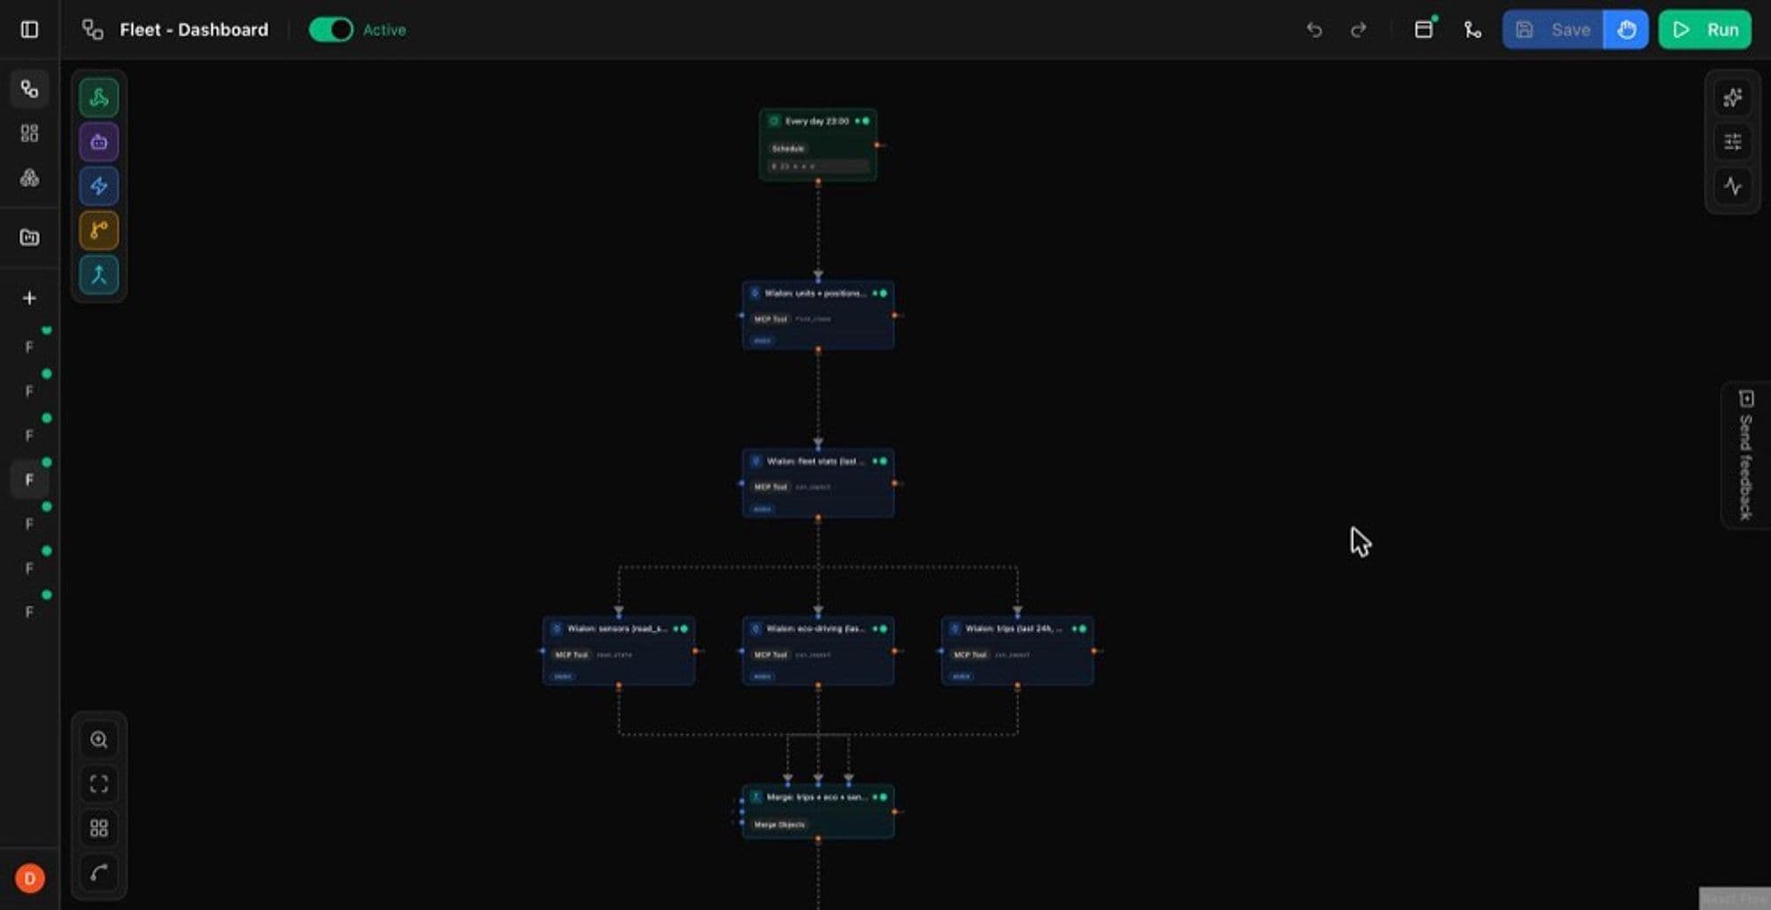Select the Wialon: fleet stats node
Image resolution: width=1771 pixels, height=910 pixels.
(817, 483)
